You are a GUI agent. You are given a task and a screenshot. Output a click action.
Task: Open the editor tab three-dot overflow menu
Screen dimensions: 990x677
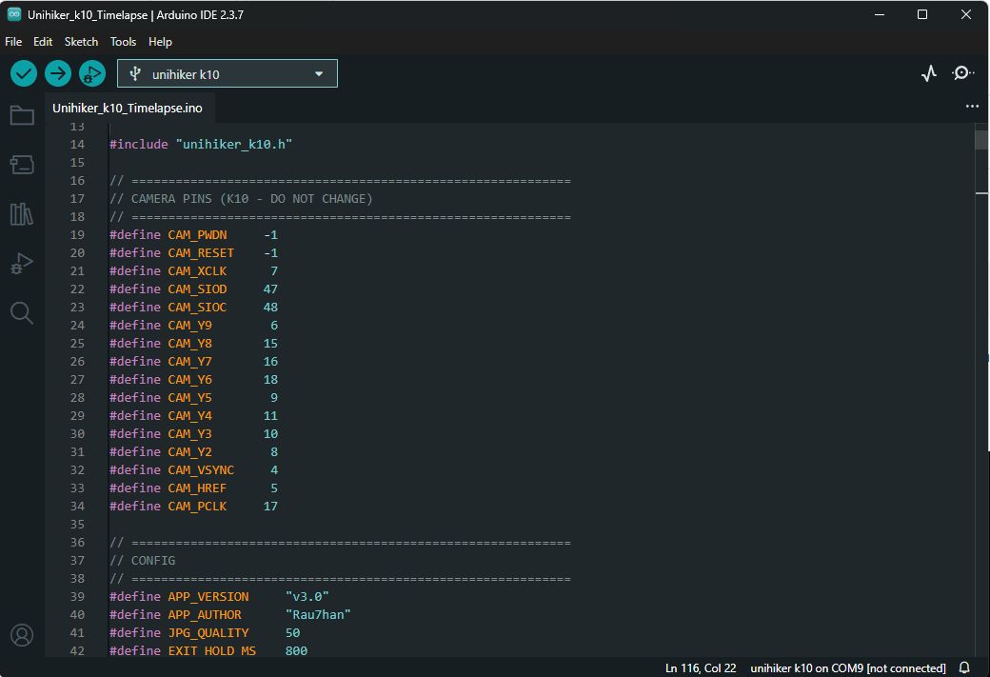(972, 107)
